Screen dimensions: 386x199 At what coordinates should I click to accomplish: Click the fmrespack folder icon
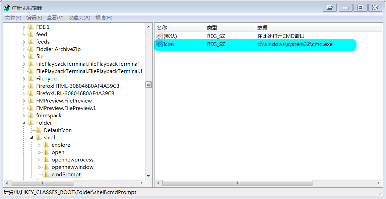coord(31,116)
